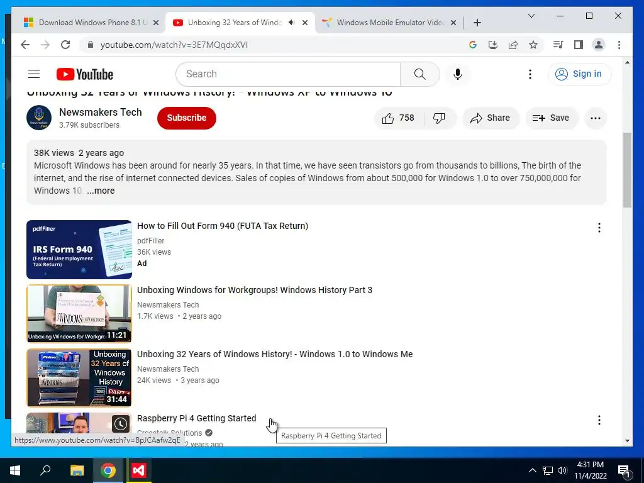The image size is (644, 483).
Task: Close the Download Windows Phone tab
Action: (x=156, y=23)
